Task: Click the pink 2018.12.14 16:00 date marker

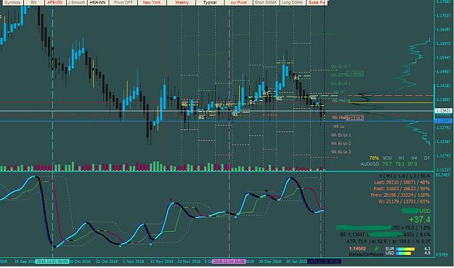Action: coord(229,261)
